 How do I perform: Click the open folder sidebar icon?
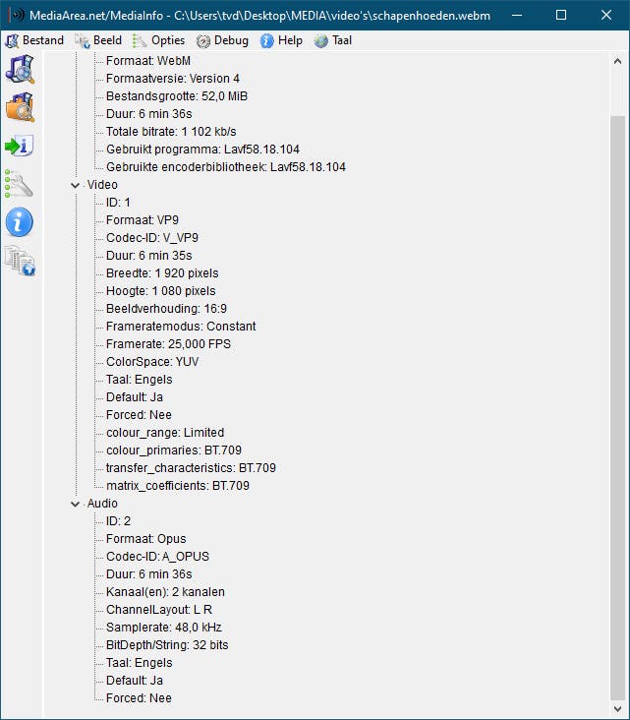tap(20, 107)
